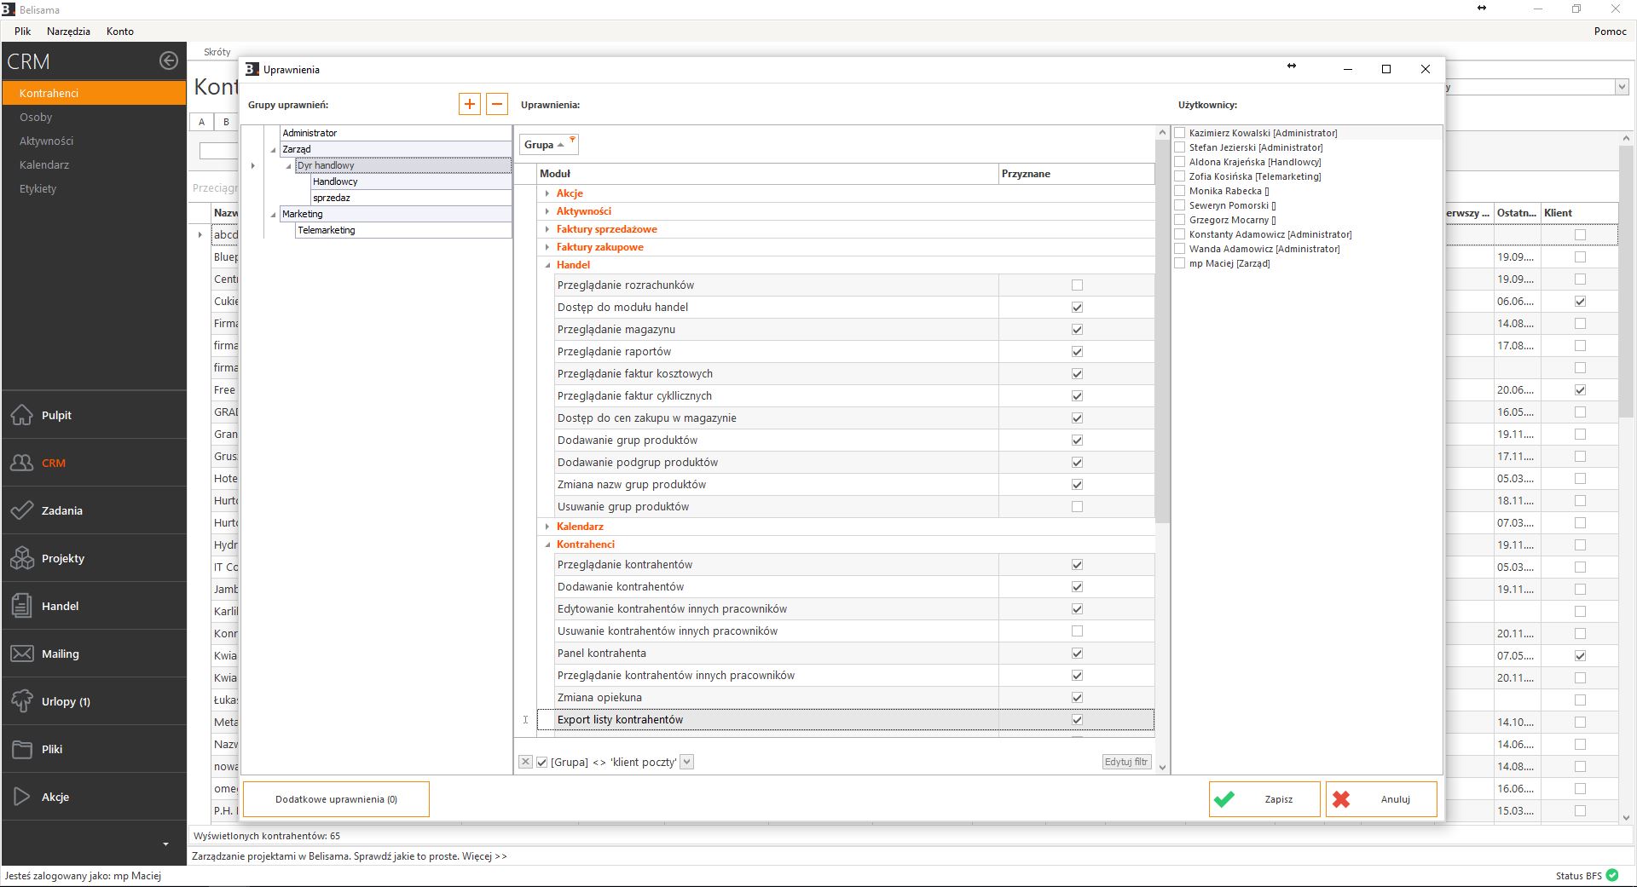Click the orange minus remove group icon
The width and height of the screenshot is (1637, 887).
497,104
